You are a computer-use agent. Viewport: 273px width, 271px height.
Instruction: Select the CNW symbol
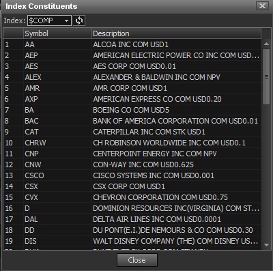tap(33, 165)
